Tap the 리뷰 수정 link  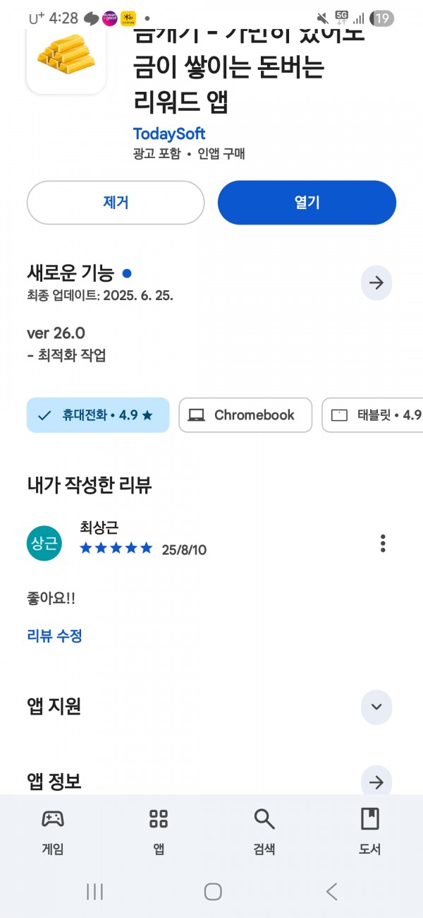coord(55,636)
